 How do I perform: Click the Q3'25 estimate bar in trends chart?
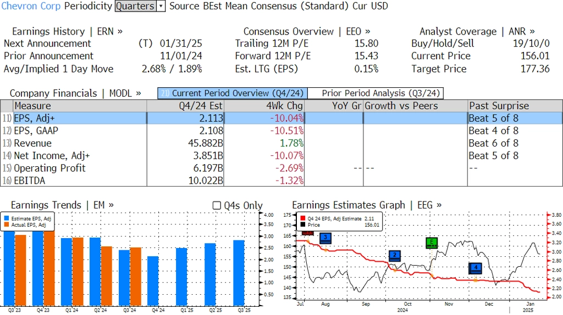pos(239,273)
